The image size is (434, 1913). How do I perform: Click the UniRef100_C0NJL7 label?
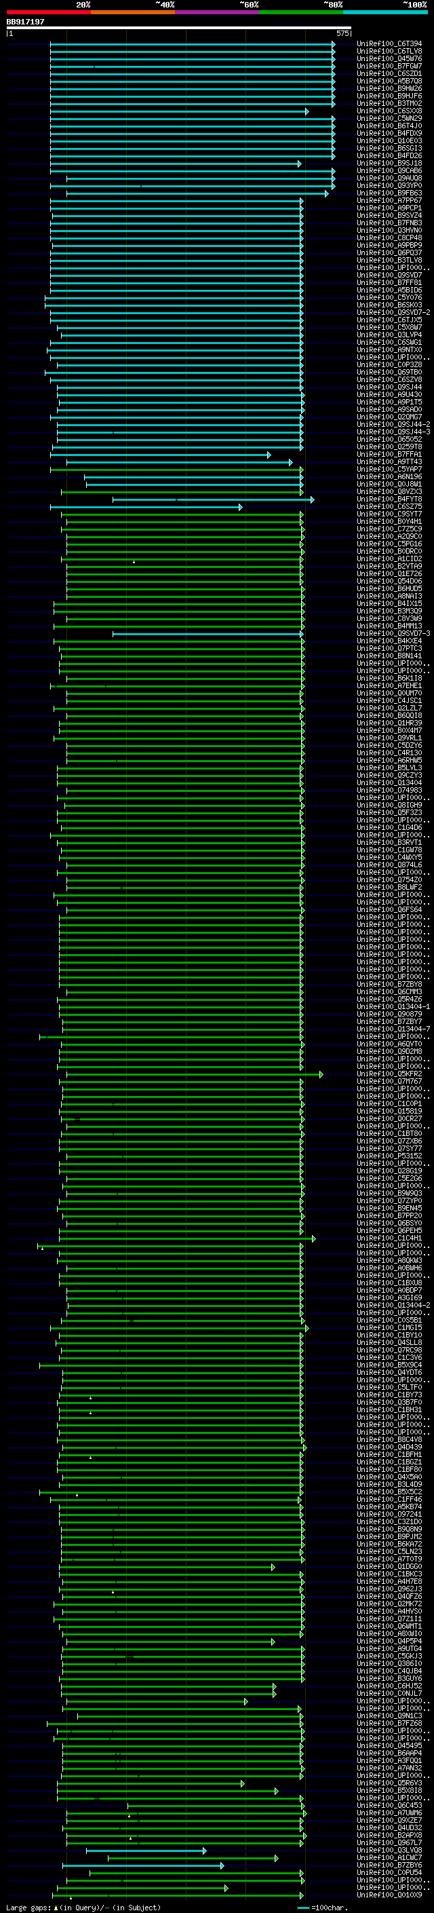coord(389,1692)
